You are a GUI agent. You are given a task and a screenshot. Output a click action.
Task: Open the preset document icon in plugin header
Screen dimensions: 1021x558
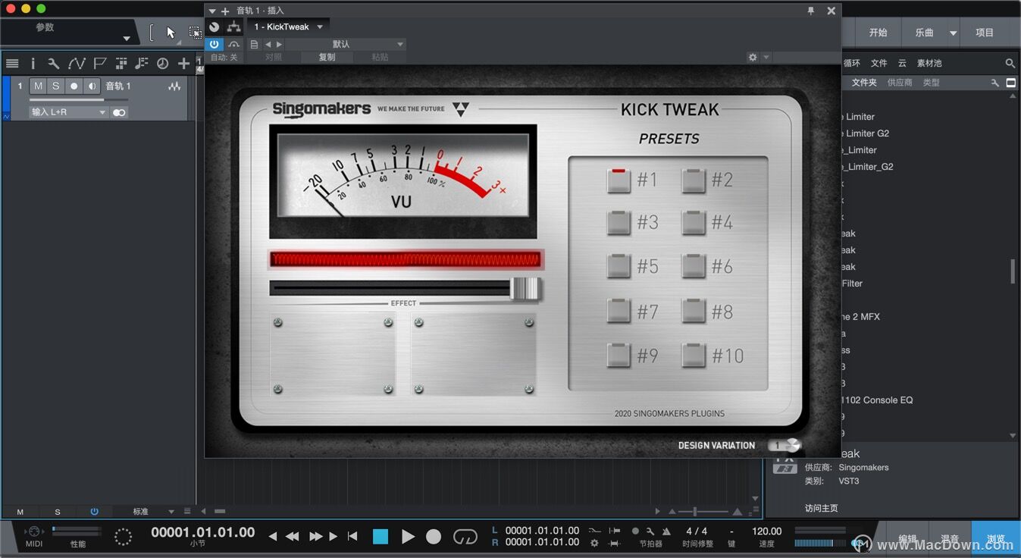point(254,44)
